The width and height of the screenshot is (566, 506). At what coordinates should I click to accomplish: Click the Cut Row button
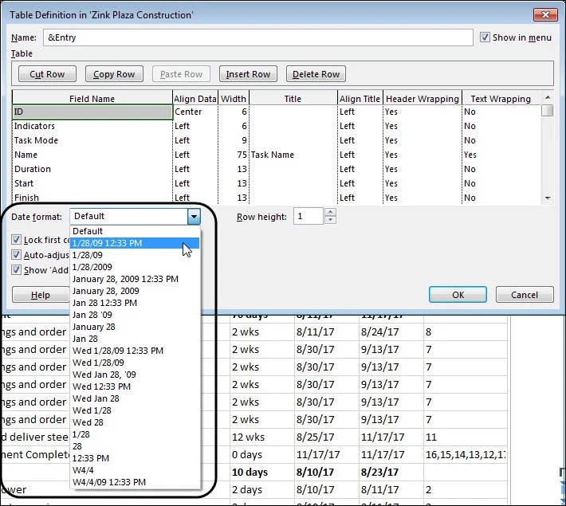point(47,74)
